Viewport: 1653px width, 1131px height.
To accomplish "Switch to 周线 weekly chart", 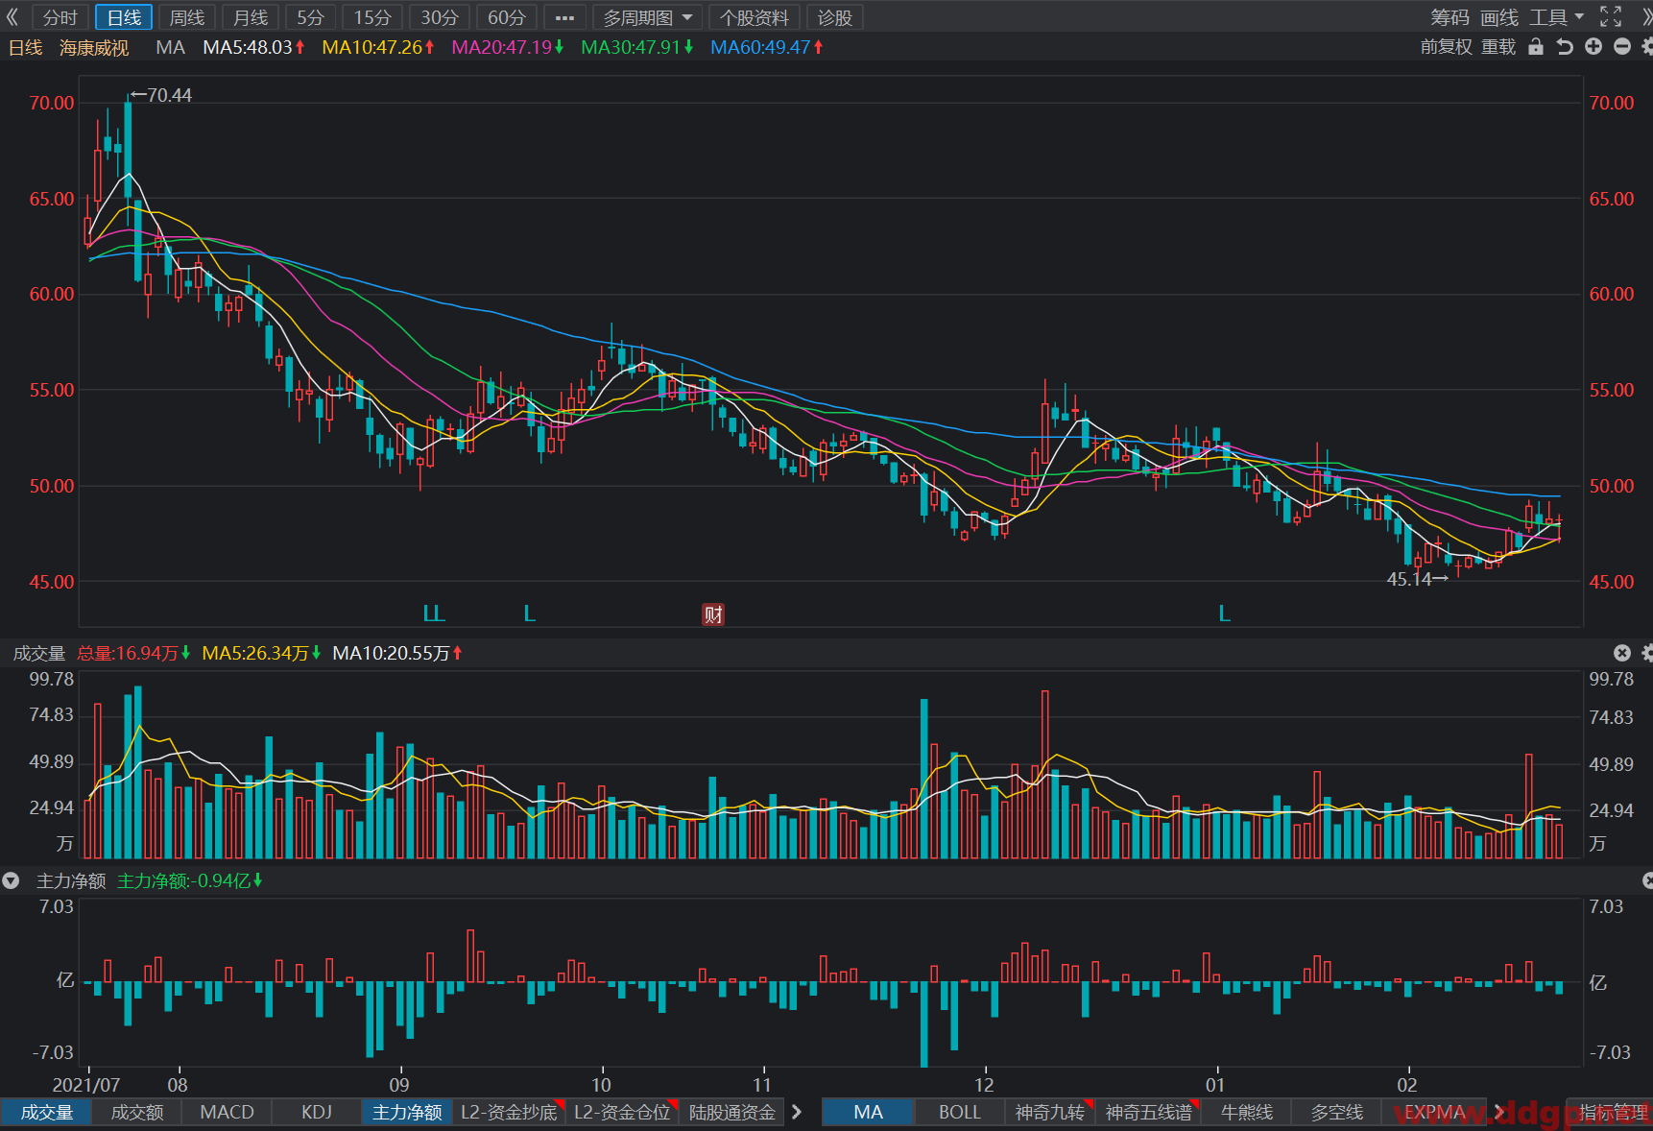I will (x=187, y=17).
